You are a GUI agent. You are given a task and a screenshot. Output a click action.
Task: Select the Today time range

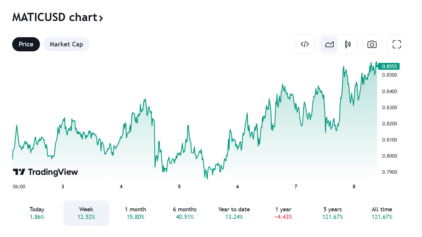coord(37,213)
